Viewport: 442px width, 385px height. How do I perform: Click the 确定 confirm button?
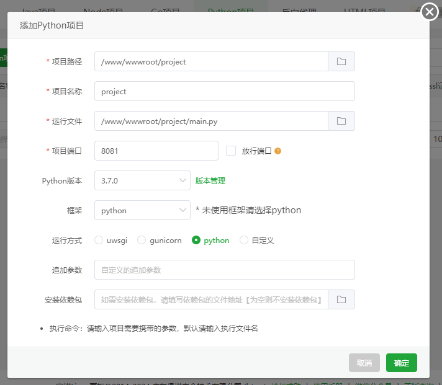click(x=401, y=363)
